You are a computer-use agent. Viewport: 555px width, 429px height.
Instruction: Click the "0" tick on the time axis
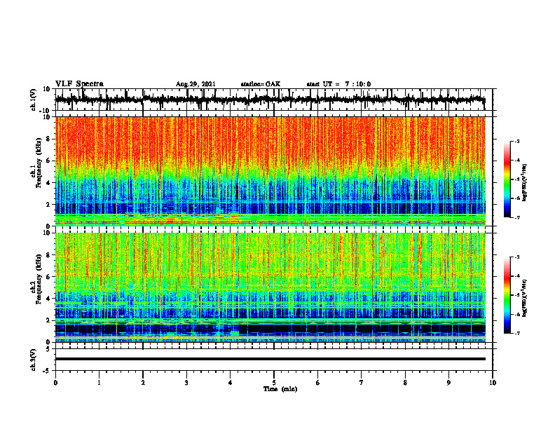[55, 383]
